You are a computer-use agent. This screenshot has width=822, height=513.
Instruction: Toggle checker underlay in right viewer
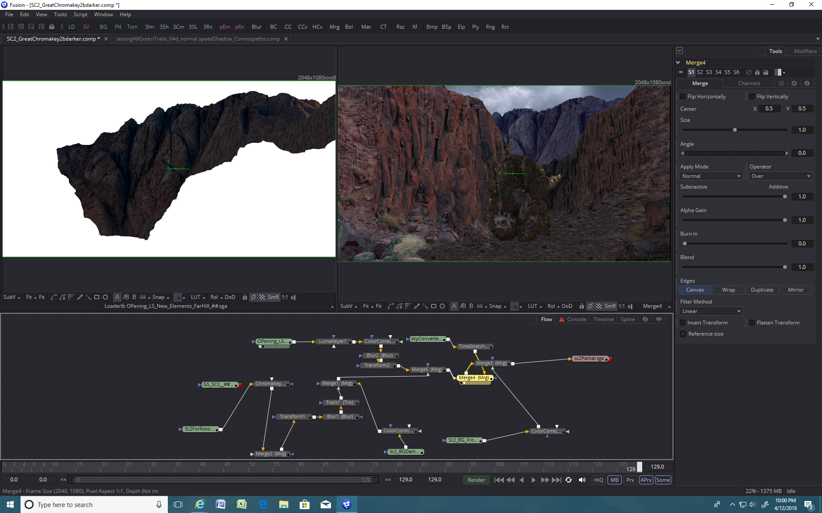pyautogui.click(x=599, y=306)
